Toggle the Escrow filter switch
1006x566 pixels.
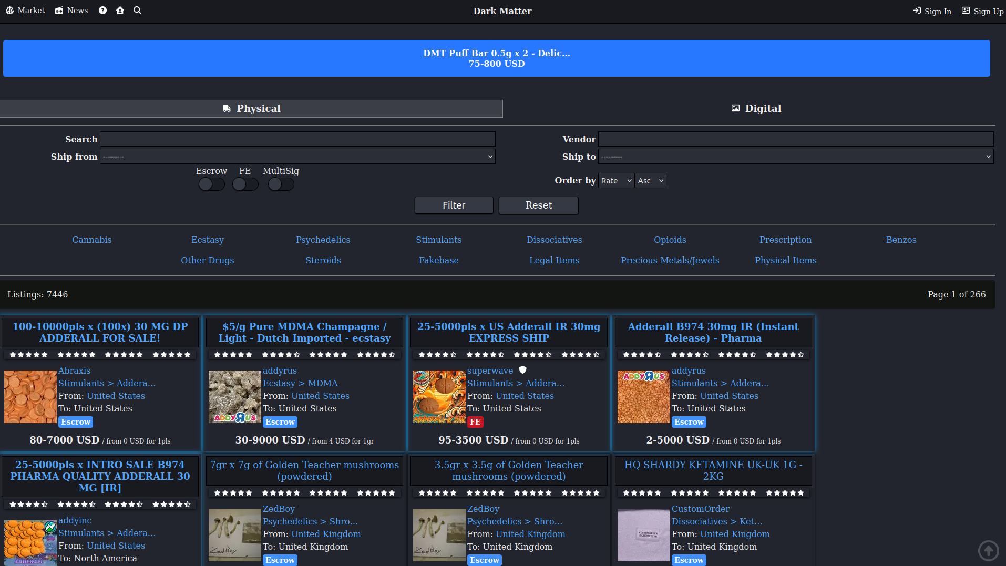[x=211, y=184]
